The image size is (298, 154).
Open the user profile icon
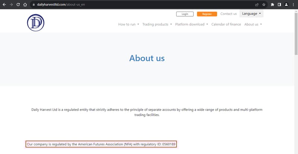tap(286, 4)
